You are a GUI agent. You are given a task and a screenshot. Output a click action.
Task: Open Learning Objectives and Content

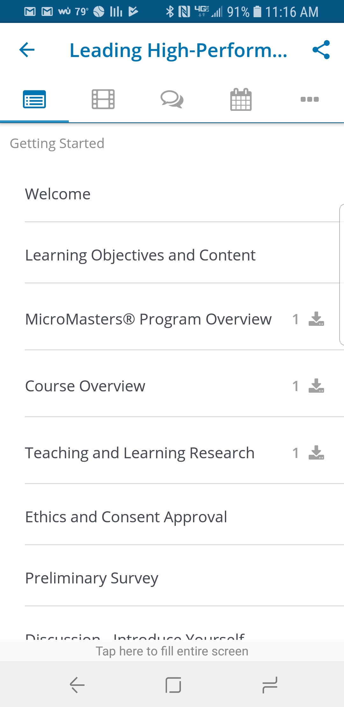point(140,255)
